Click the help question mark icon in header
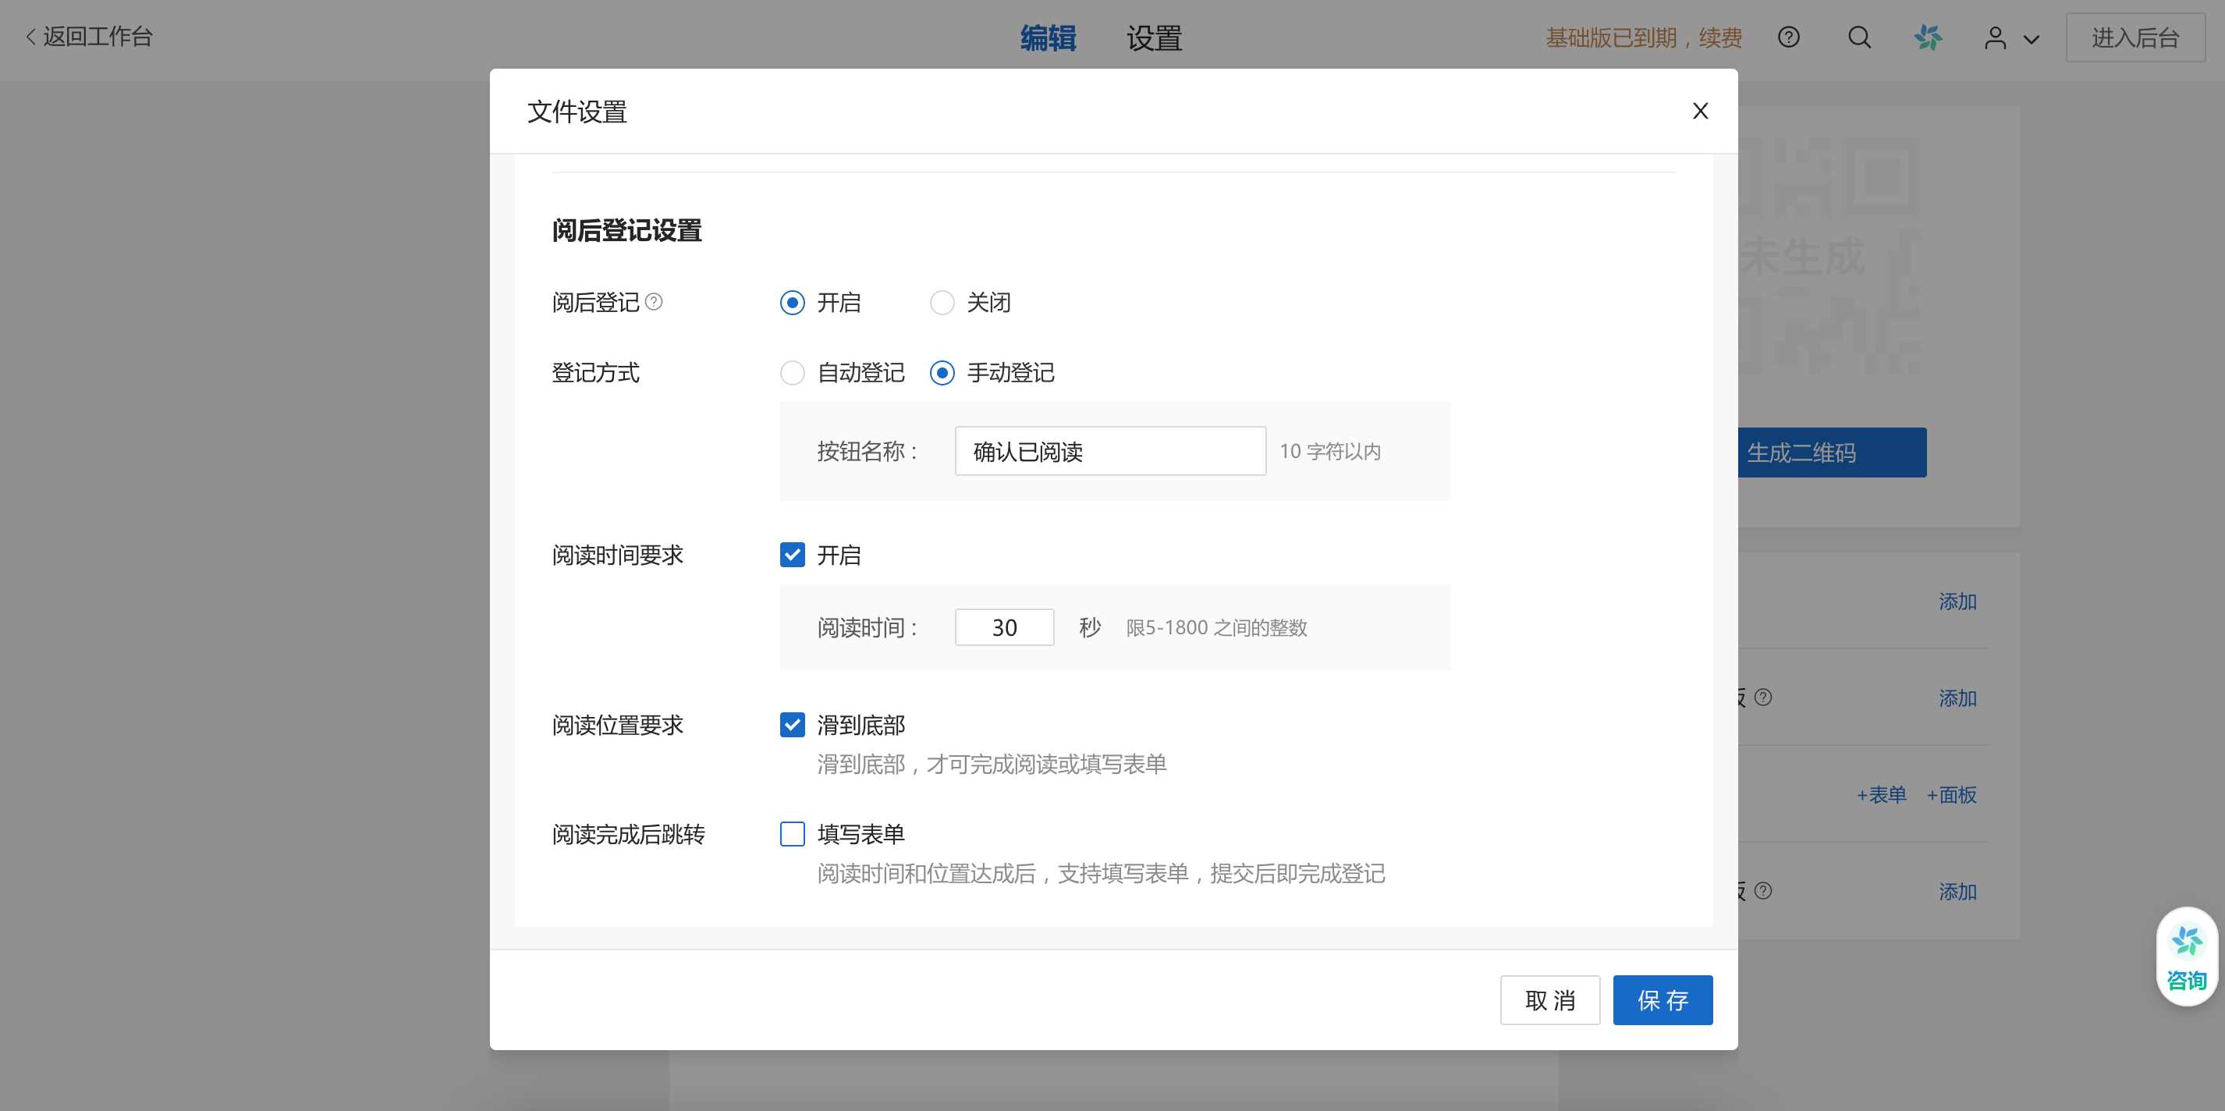 [x=1789, y=37]
